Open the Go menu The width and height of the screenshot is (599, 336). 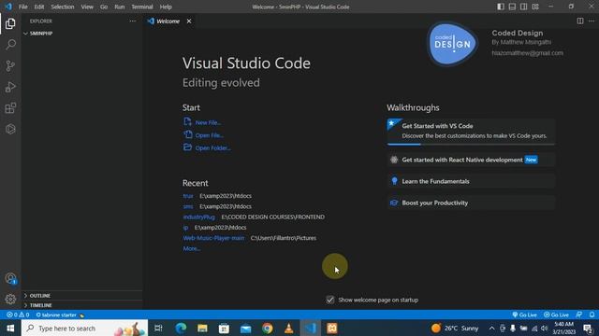(104, 7)
